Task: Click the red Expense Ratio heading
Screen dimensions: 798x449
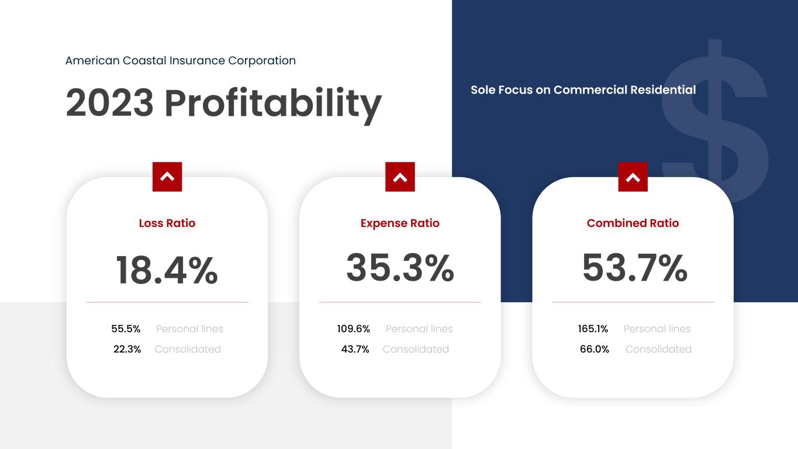Action: coord(400,223)
